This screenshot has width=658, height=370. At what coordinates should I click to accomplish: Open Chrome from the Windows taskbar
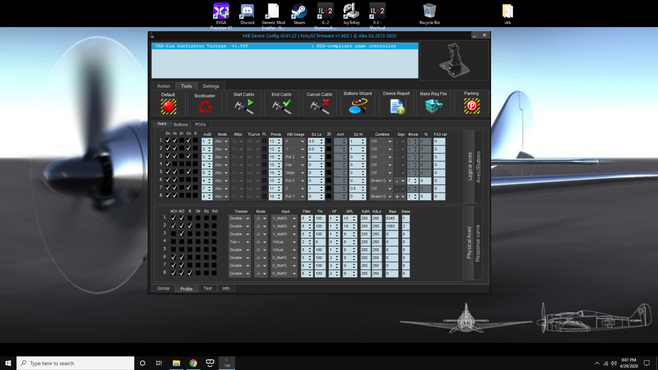[193, 363]
